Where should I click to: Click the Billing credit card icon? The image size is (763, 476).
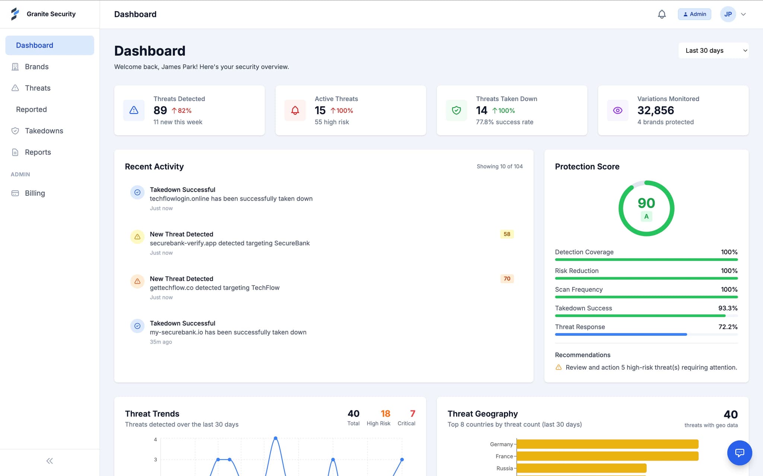[x=15, y=193]
